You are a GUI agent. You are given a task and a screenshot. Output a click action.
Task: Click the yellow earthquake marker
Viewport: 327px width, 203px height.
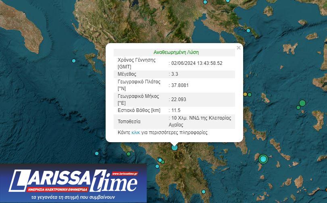tap(245, 94)
